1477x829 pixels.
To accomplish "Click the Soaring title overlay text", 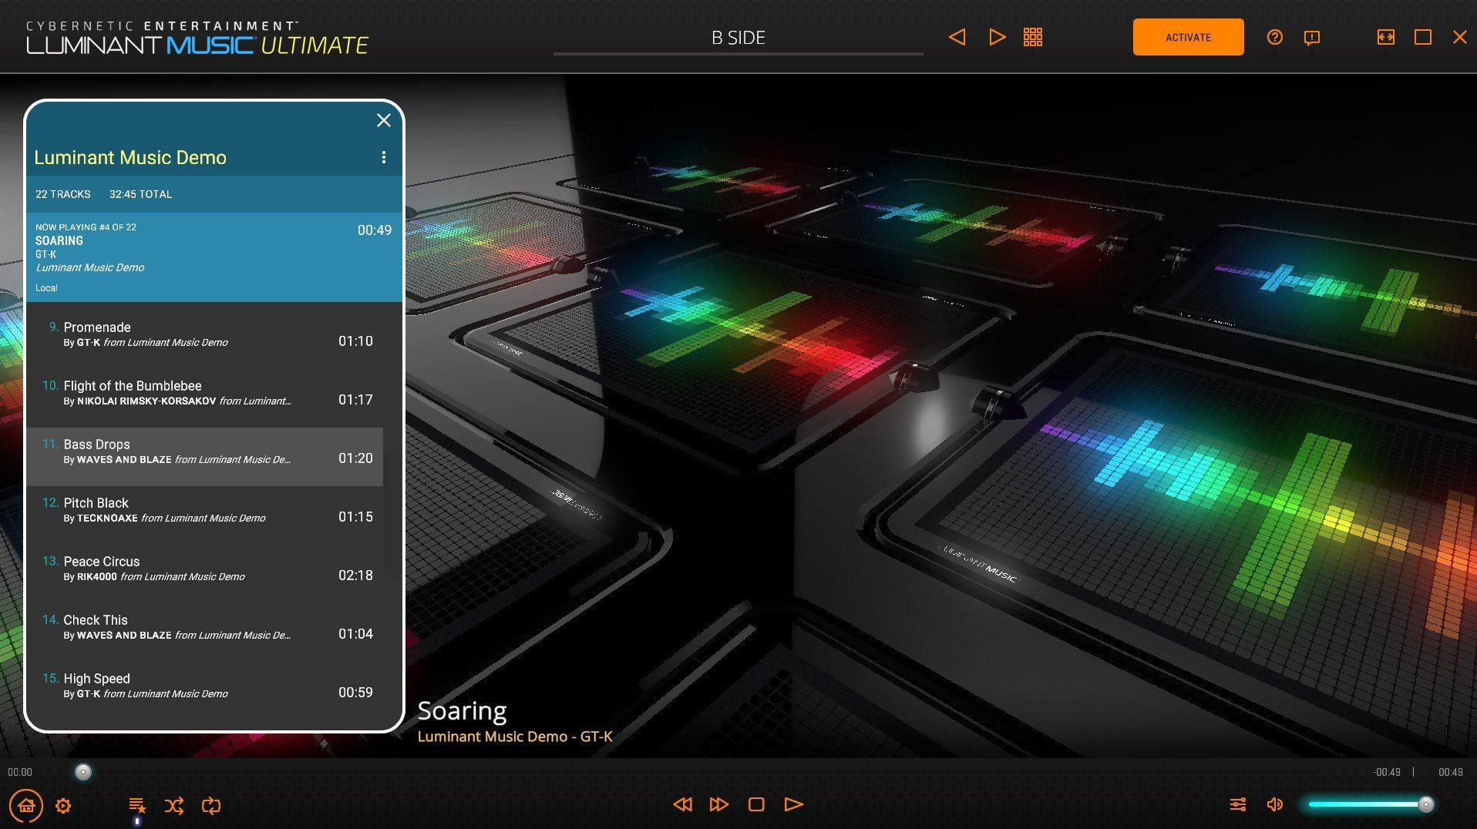I will 462,711.
